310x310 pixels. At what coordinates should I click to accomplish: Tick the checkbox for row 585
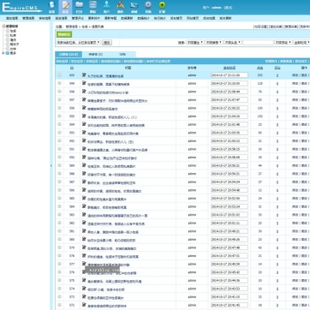59,198
